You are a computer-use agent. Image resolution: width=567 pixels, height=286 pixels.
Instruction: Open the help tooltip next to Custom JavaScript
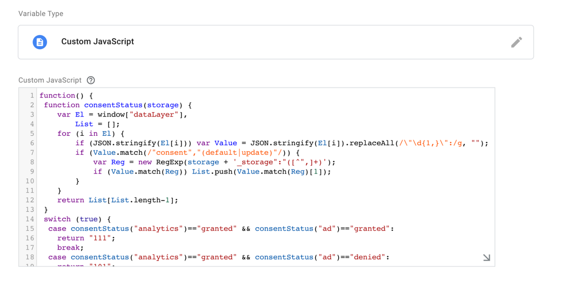(91, 80)
